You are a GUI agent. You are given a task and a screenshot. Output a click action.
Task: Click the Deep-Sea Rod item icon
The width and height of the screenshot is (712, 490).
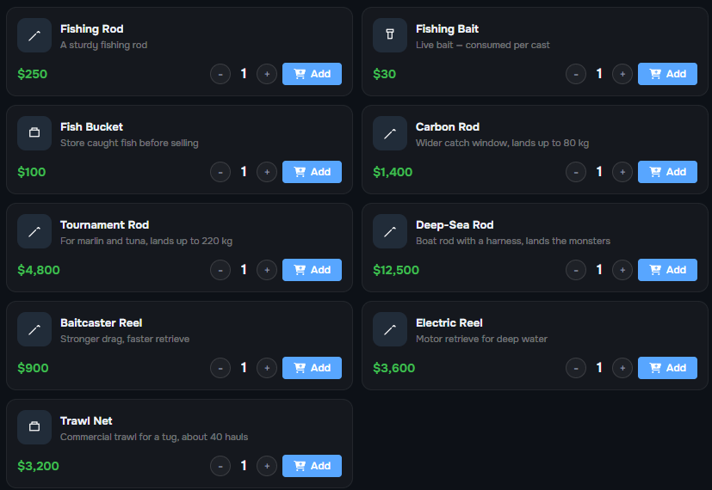(x=390, y=231)
